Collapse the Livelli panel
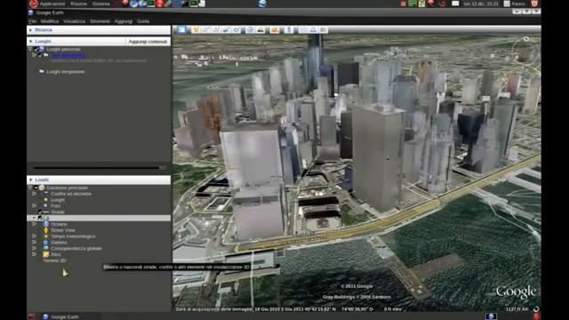The image size is (569, 320). tap(30, 180)
